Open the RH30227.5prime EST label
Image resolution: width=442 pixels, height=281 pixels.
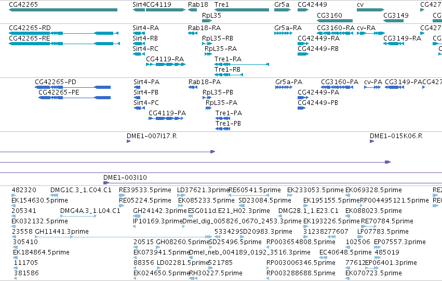216,273
